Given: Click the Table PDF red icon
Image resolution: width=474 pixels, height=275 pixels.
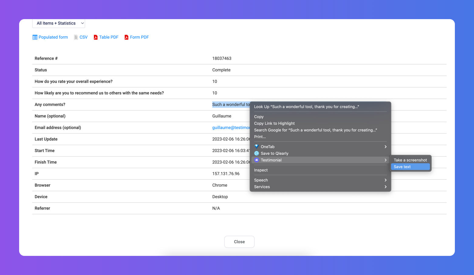Looking at the screenshot, I should click(96, 37).
